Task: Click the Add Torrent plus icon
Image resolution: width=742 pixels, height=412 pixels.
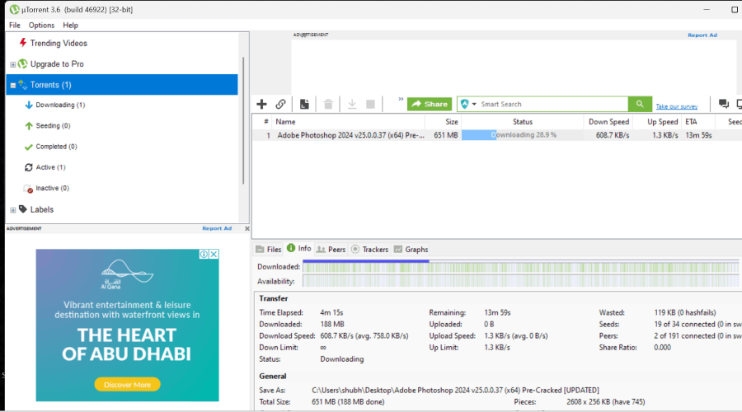Action: (x=261, y=104)
